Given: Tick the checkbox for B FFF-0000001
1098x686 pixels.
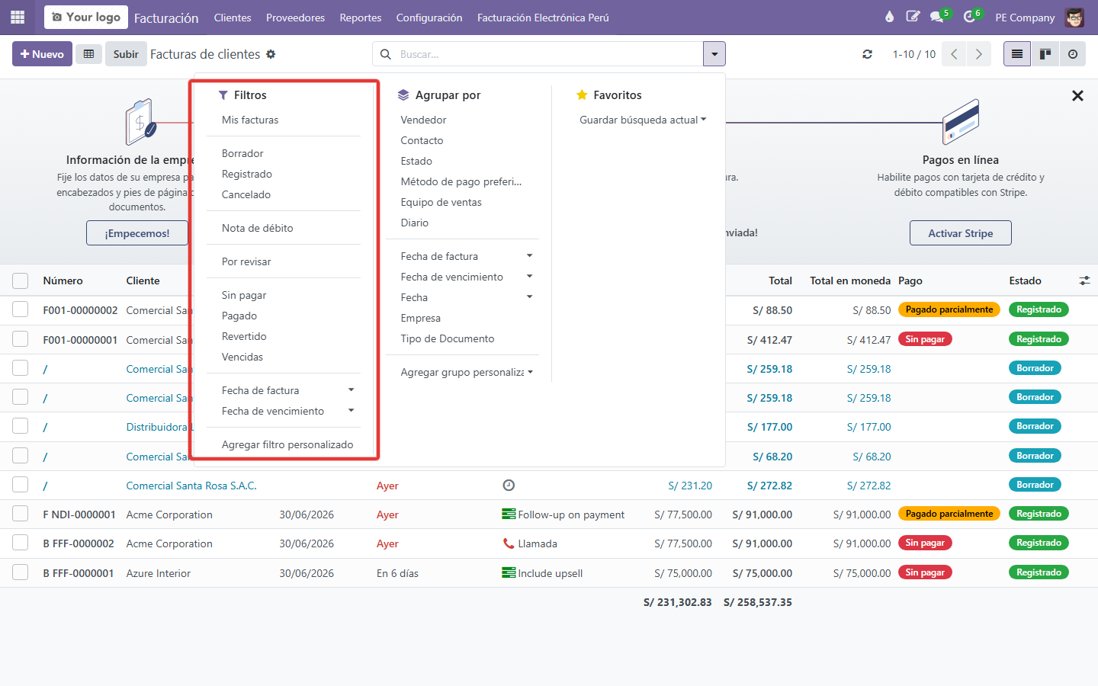Looking at the screenshot, I should (x=21, y=572).
